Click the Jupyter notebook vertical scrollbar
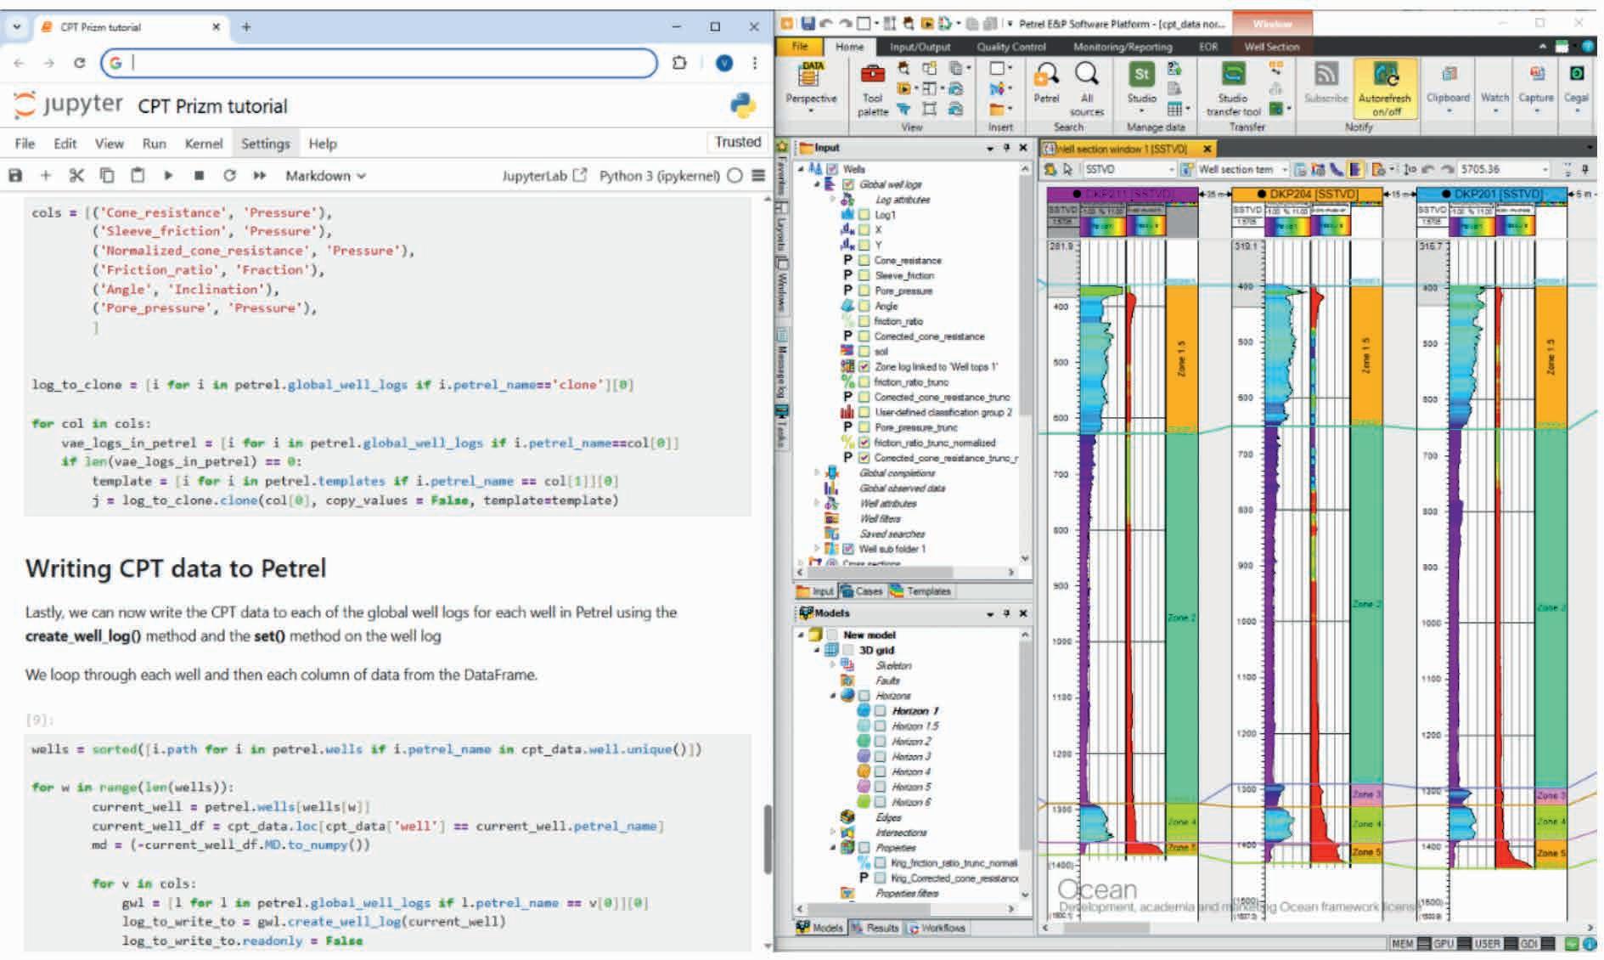This screenshot has height=960, width=1604. click(x=768, y=839)
